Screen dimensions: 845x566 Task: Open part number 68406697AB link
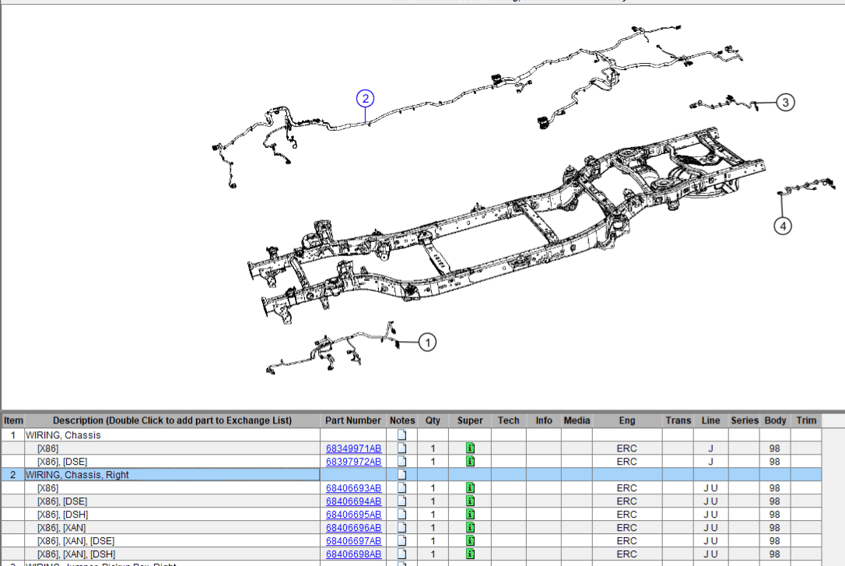tap(353, 541)
